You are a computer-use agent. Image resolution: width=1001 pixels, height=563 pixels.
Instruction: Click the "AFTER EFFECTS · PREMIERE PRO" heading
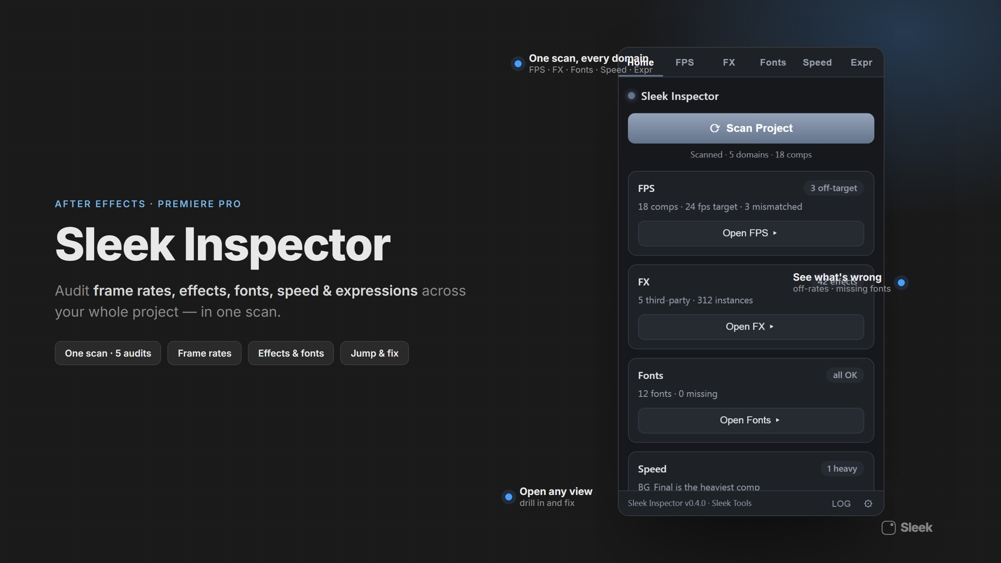[x=148, y=204]
